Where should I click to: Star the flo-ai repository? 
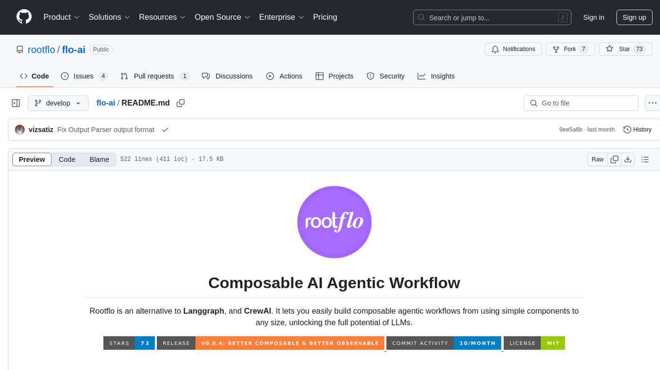[626, 49]
